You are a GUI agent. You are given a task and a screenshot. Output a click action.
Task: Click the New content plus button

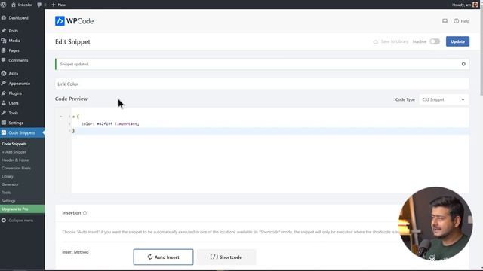[59, 5]
